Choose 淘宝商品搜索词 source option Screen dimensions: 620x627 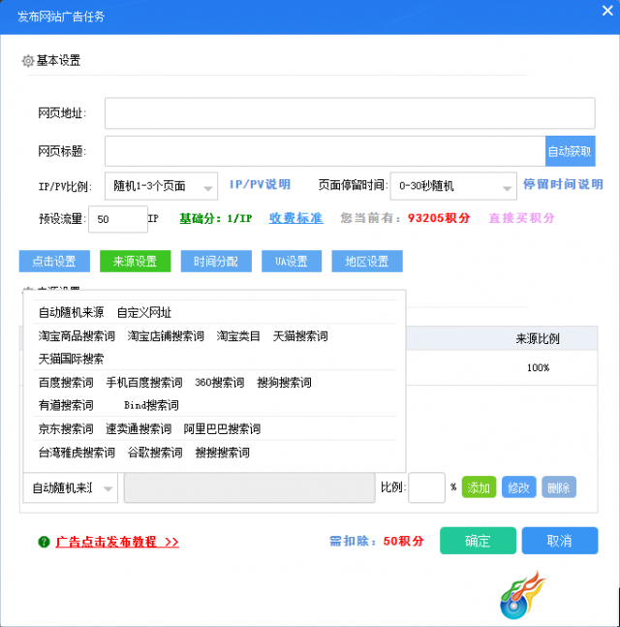pos(77,336)
